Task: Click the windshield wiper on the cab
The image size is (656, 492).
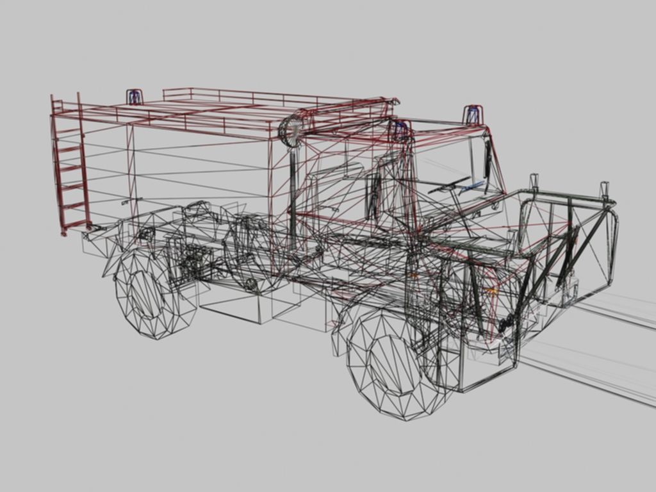Action: click(x=449, y=185)
